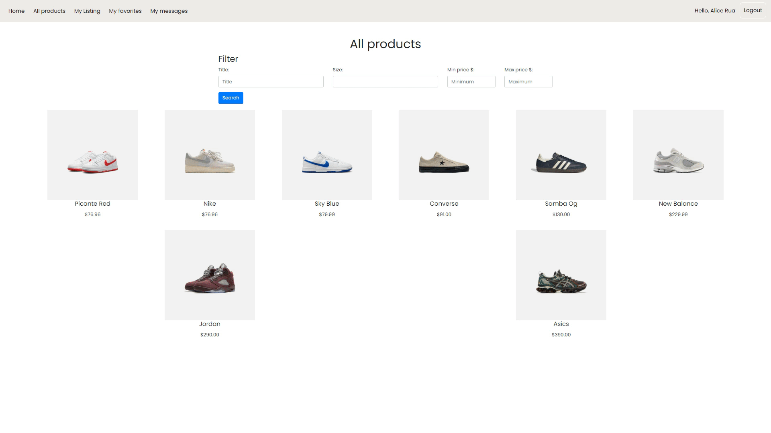Log out using Logout button
The width and height of the screenshot is (771, 433).
(x=753, y=10)
